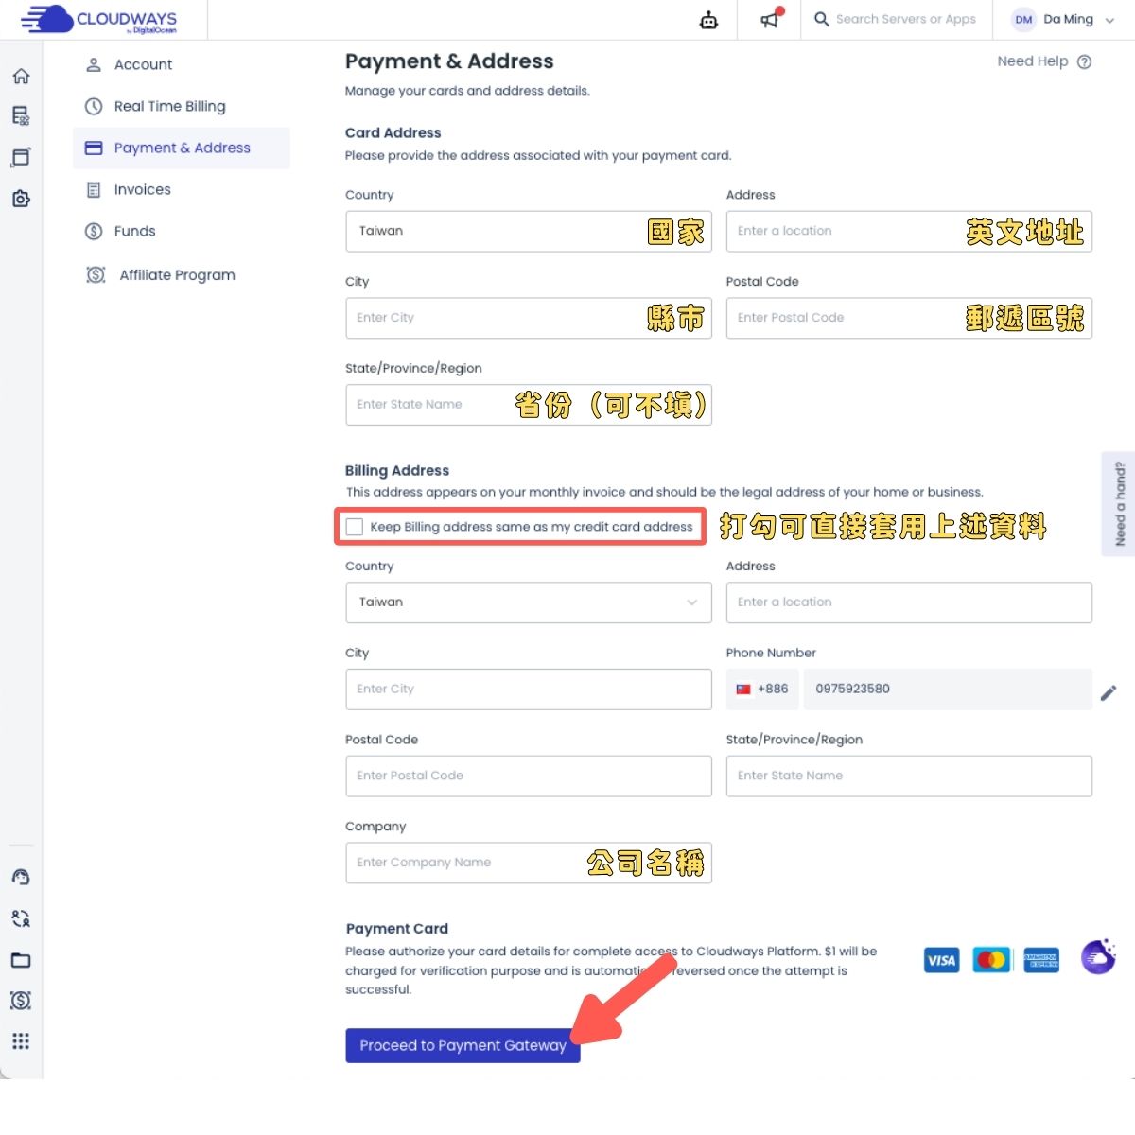Click the camera icon in left sidebar
Viewport: 1135px width, 1135px height.
[x=21, y=199]
